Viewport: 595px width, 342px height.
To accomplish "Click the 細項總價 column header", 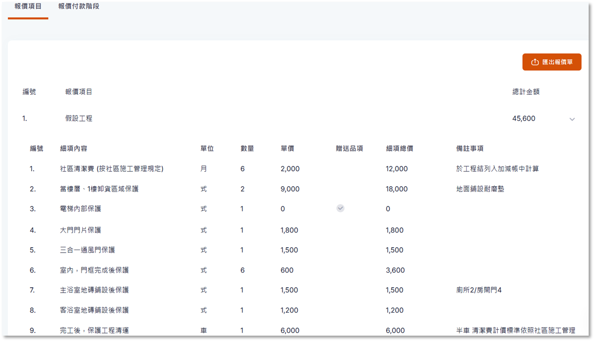I will click(399, 149).
